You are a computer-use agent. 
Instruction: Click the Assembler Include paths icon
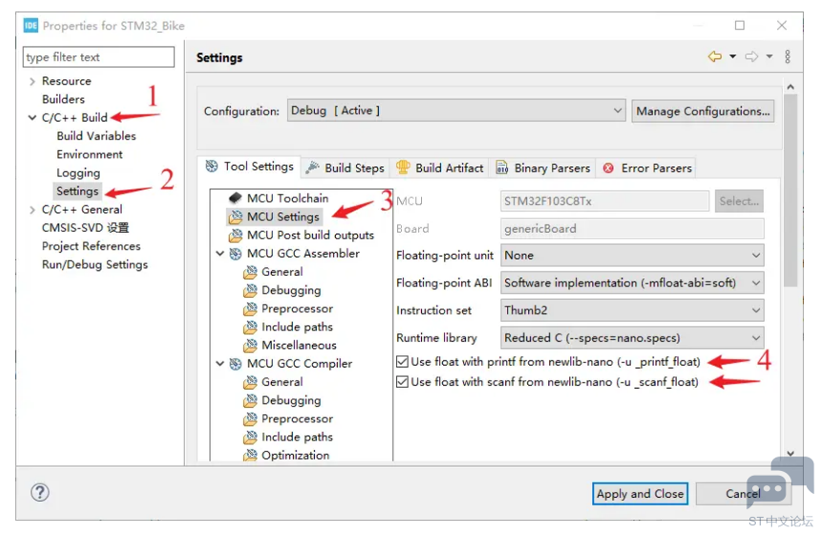pyautogui.click(x=251, y=326)
